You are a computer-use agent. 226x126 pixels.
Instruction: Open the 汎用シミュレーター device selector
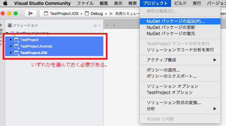[125, 13]
